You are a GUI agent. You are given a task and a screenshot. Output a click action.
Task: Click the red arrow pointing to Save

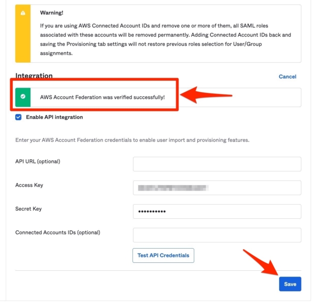click(262, 263)
